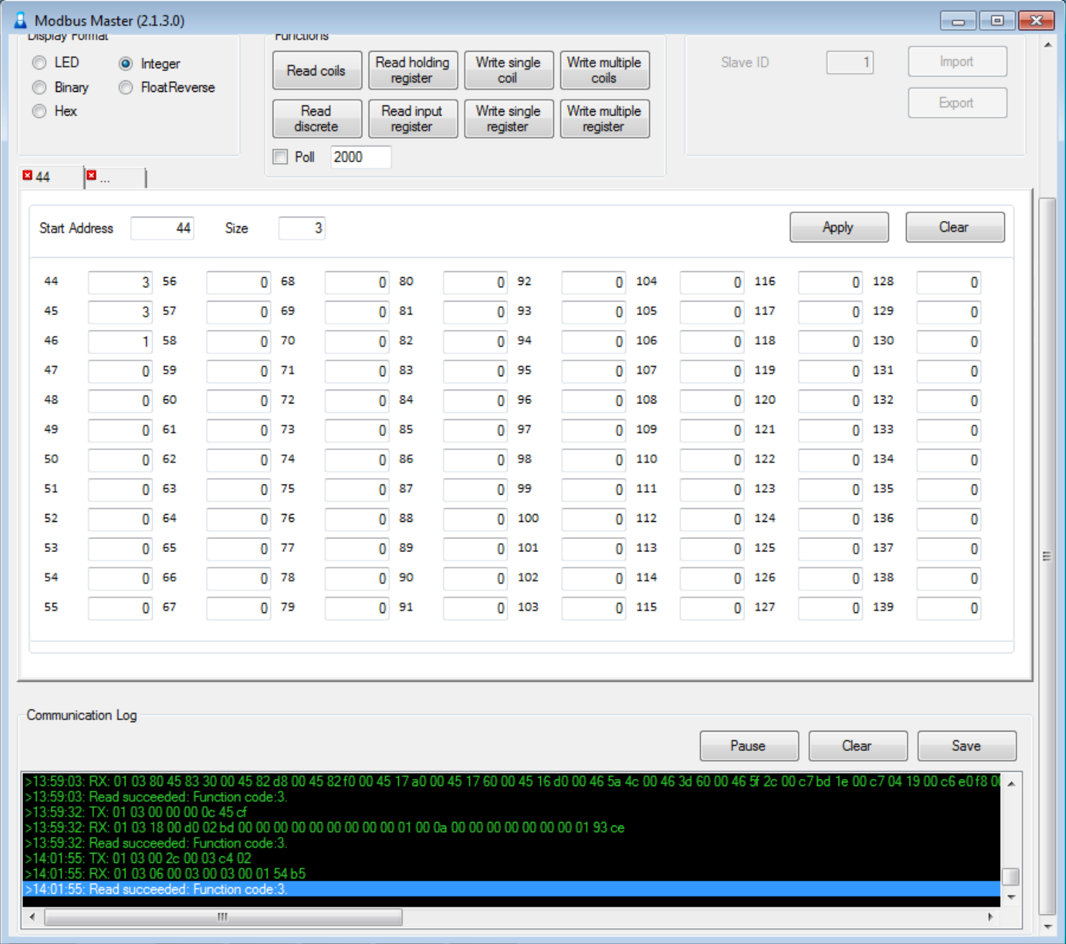Click the Modbus Master app icon in title bar
The width and height of the screenshot is (1066, 944).
pyautogui.click(x=20, y=20)
